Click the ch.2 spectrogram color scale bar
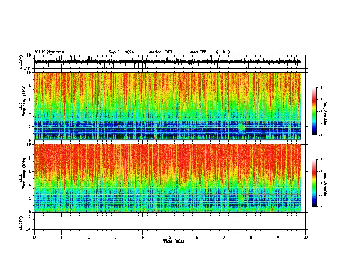This screenshot has width=344, height=266. [314, 183]
